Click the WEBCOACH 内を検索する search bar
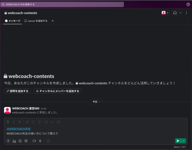Viewport: 192px width, 150px height. click(x=62, y=4)
